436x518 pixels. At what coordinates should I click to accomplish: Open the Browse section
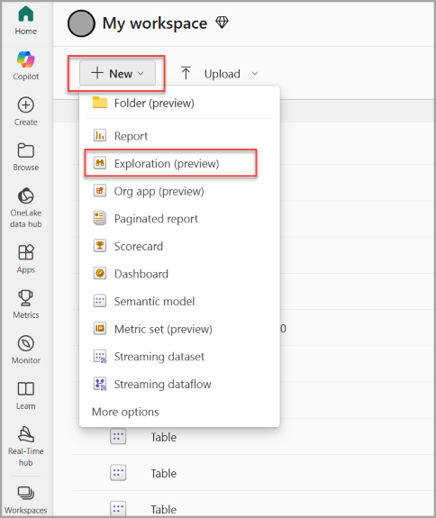pyautogui.click(x=26, y=157)
